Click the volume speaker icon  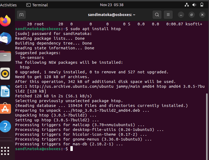194,5
